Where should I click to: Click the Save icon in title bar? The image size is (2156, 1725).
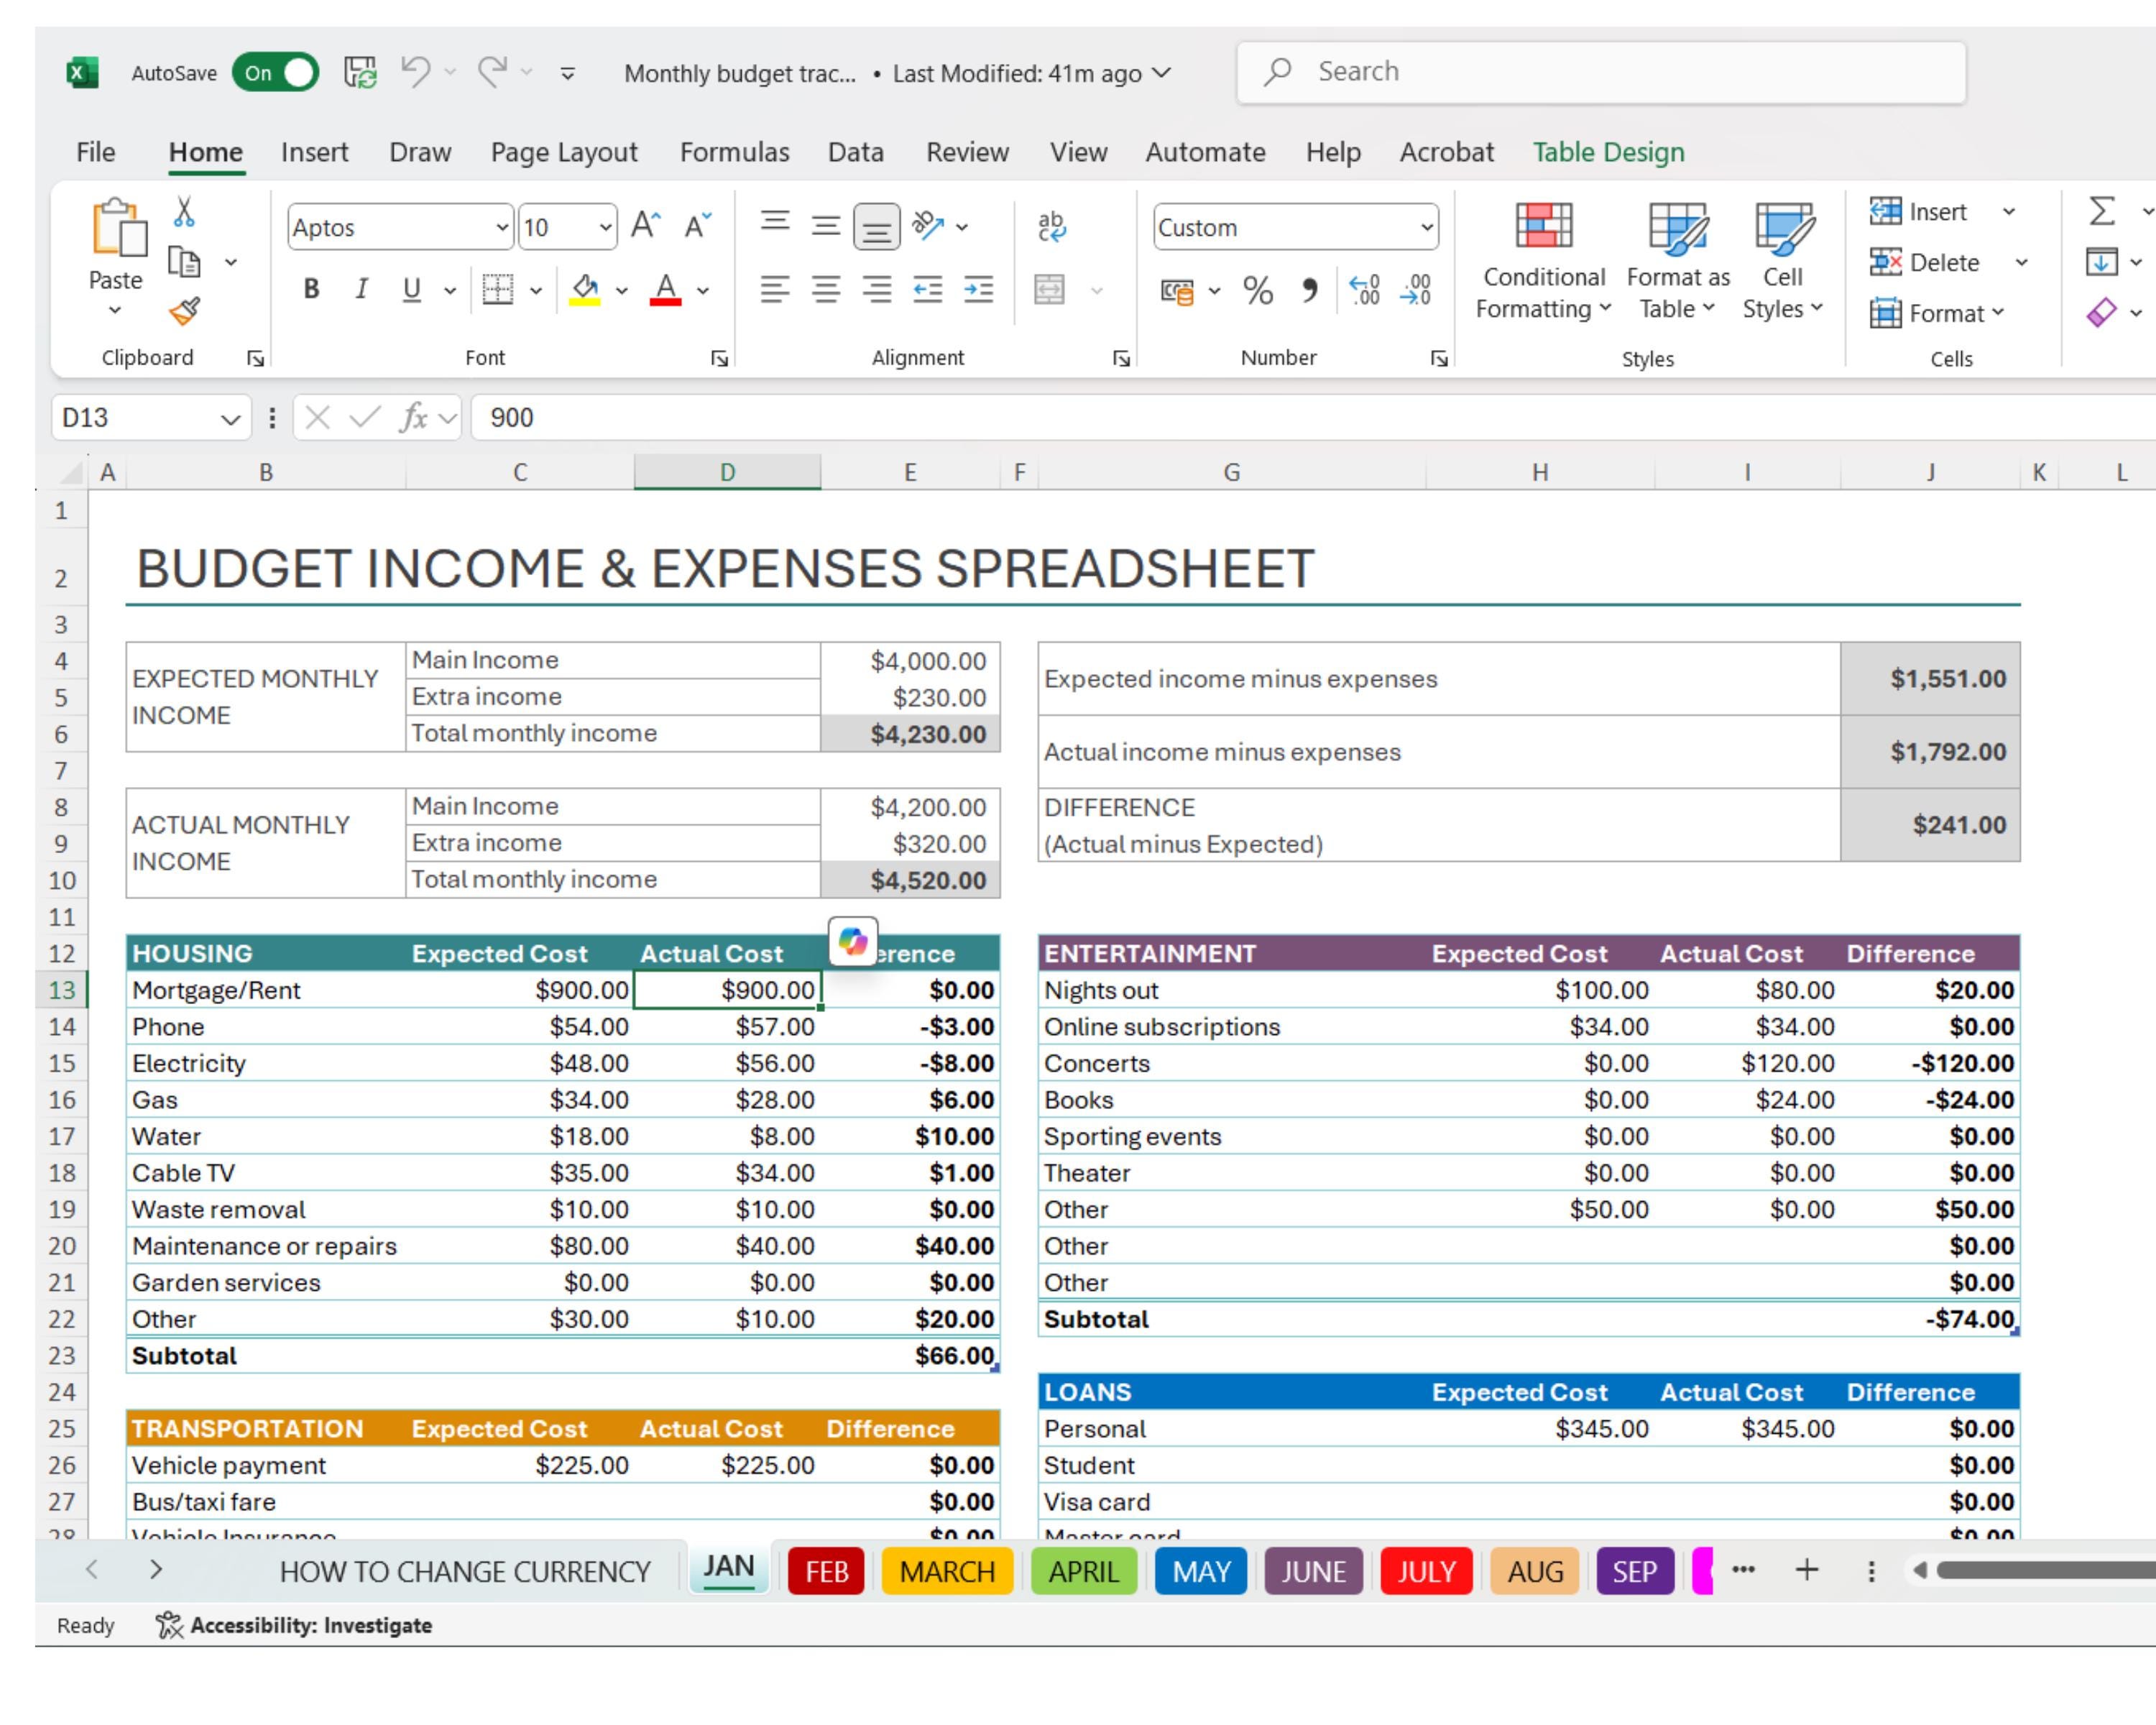[360, 72]
